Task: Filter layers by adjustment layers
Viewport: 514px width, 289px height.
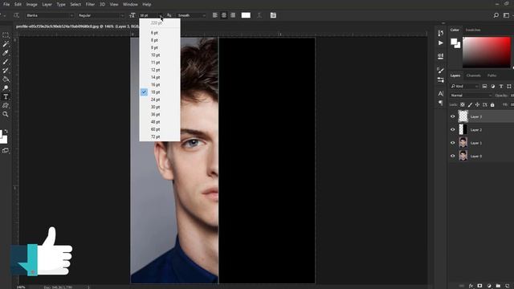Action: [x=492, y=86]
